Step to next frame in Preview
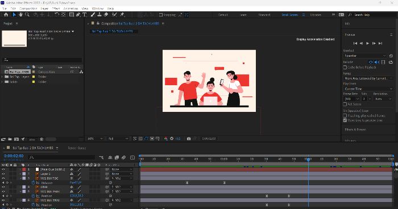 374,43
